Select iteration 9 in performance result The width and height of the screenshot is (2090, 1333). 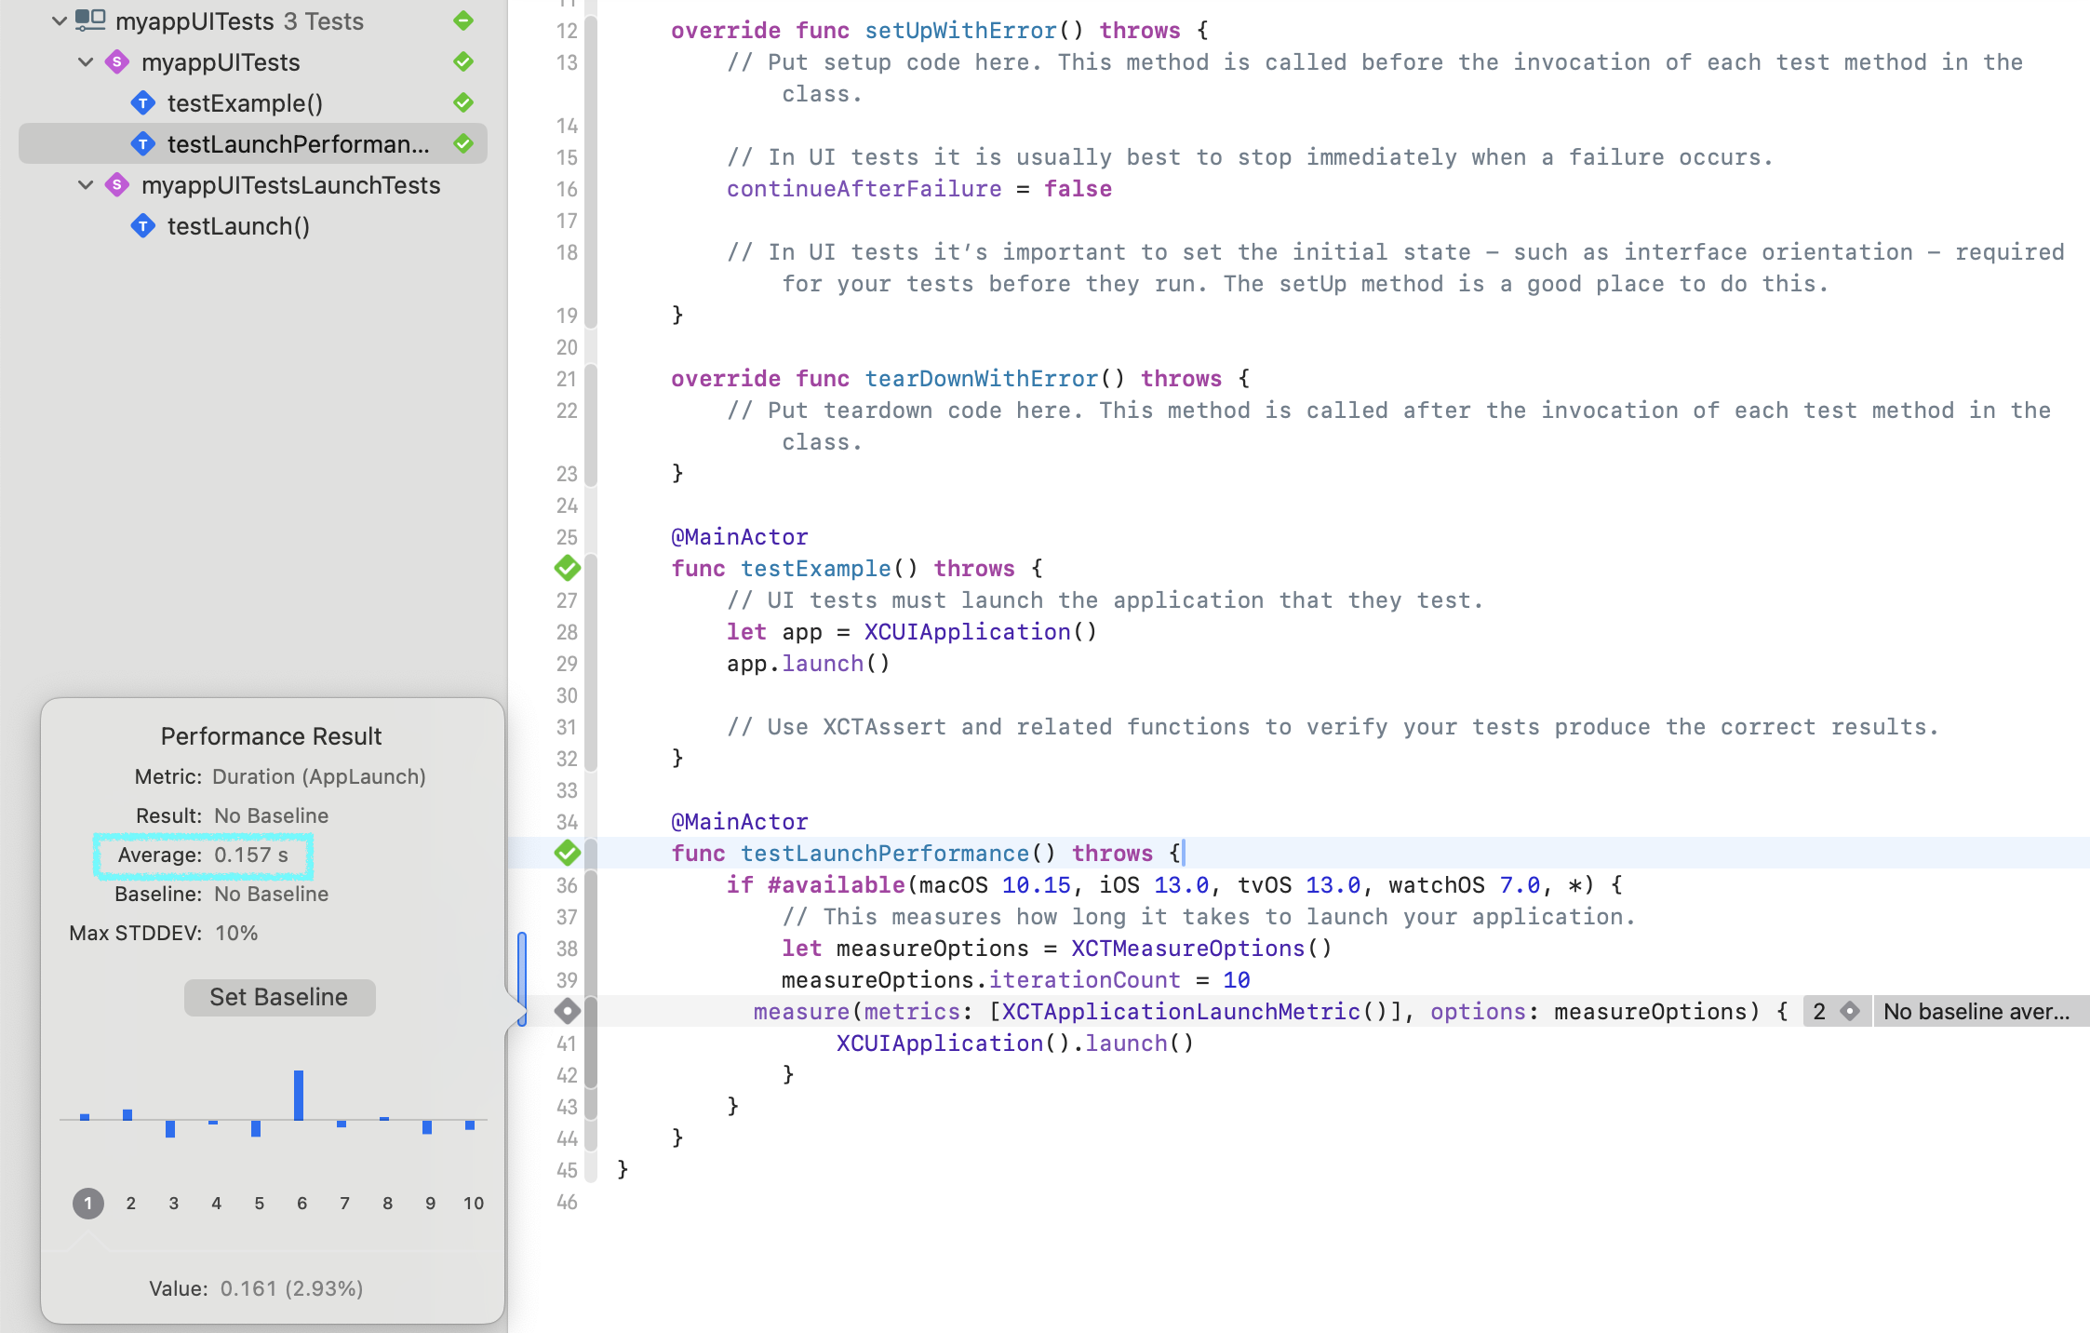pos(431,1204)
